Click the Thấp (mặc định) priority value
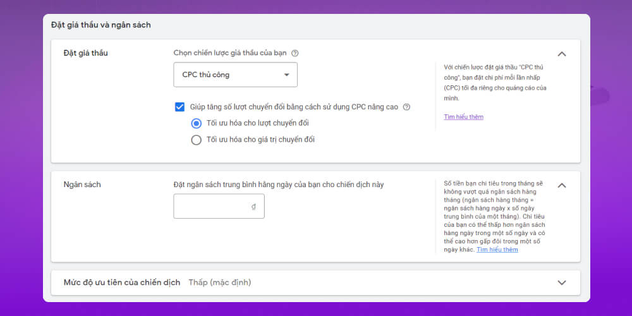This screenshot has width=632, height=316. point(219,283)
